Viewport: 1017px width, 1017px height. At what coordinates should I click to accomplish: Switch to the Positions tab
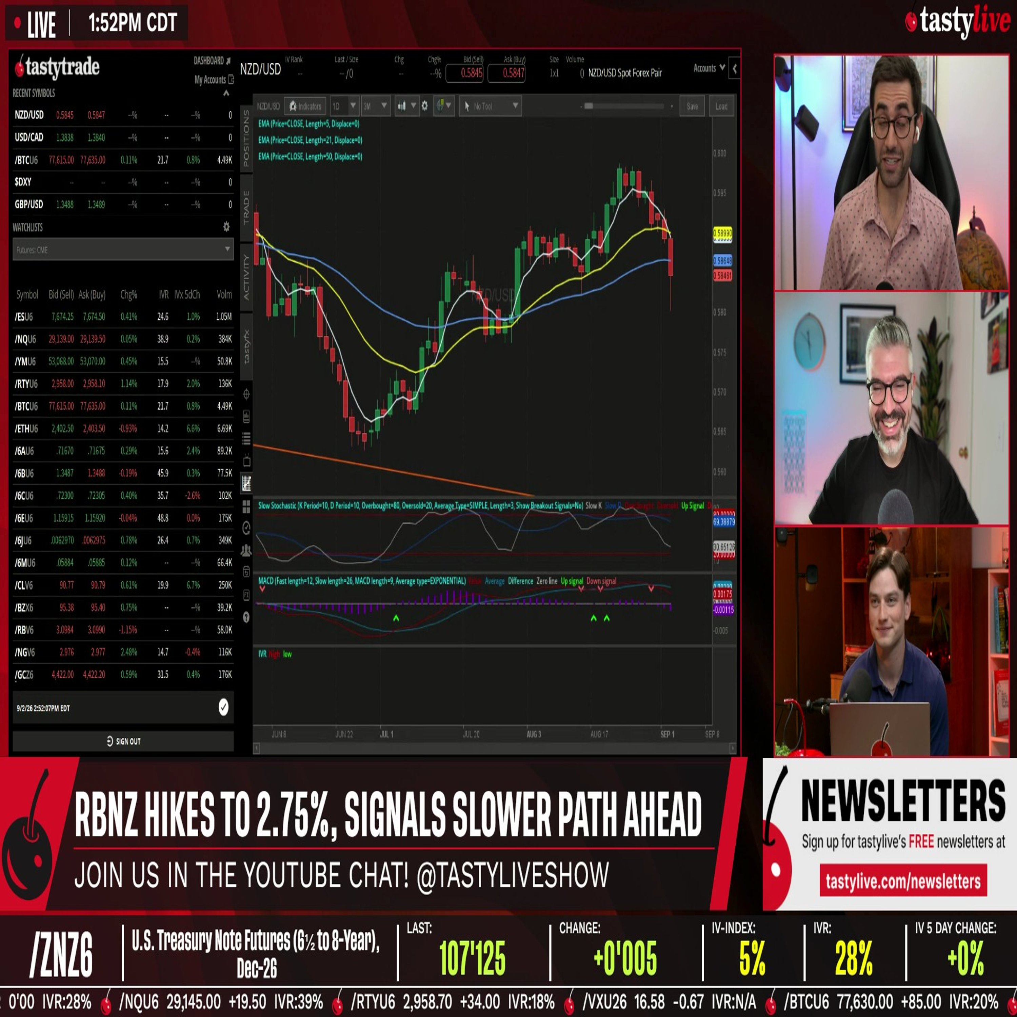(246, 137)
